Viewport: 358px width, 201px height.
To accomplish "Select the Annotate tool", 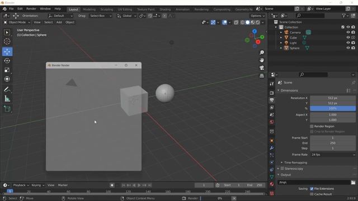I will click(7, 89).
